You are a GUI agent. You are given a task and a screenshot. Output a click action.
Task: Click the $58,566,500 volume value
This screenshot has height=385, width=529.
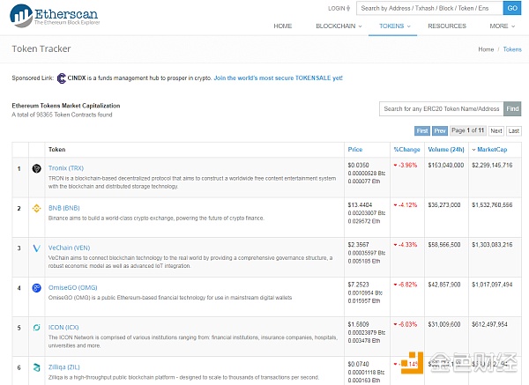(444, 245)
